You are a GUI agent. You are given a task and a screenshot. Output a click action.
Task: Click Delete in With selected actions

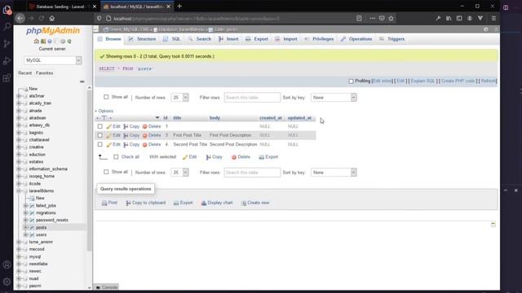point(241,157)
